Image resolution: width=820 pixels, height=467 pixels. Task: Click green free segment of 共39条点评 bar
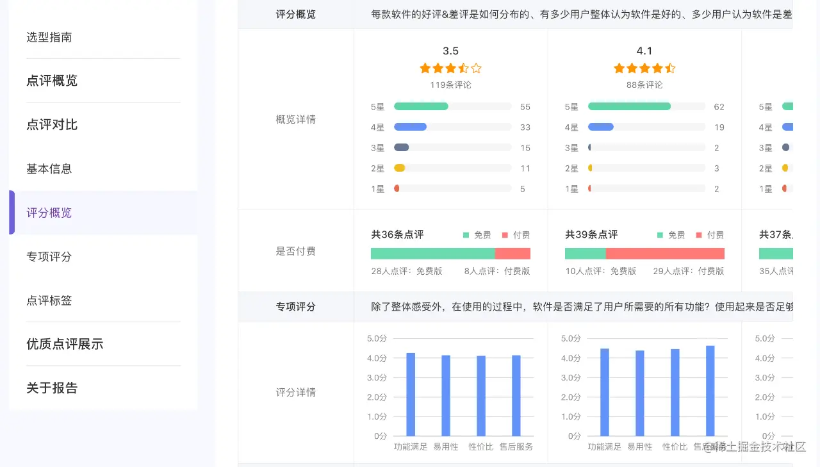[x=586, y=254]
